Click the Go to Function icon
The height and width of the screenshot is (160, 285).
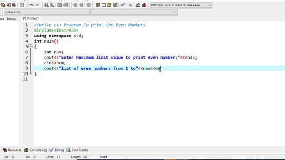tap(60, 5)
